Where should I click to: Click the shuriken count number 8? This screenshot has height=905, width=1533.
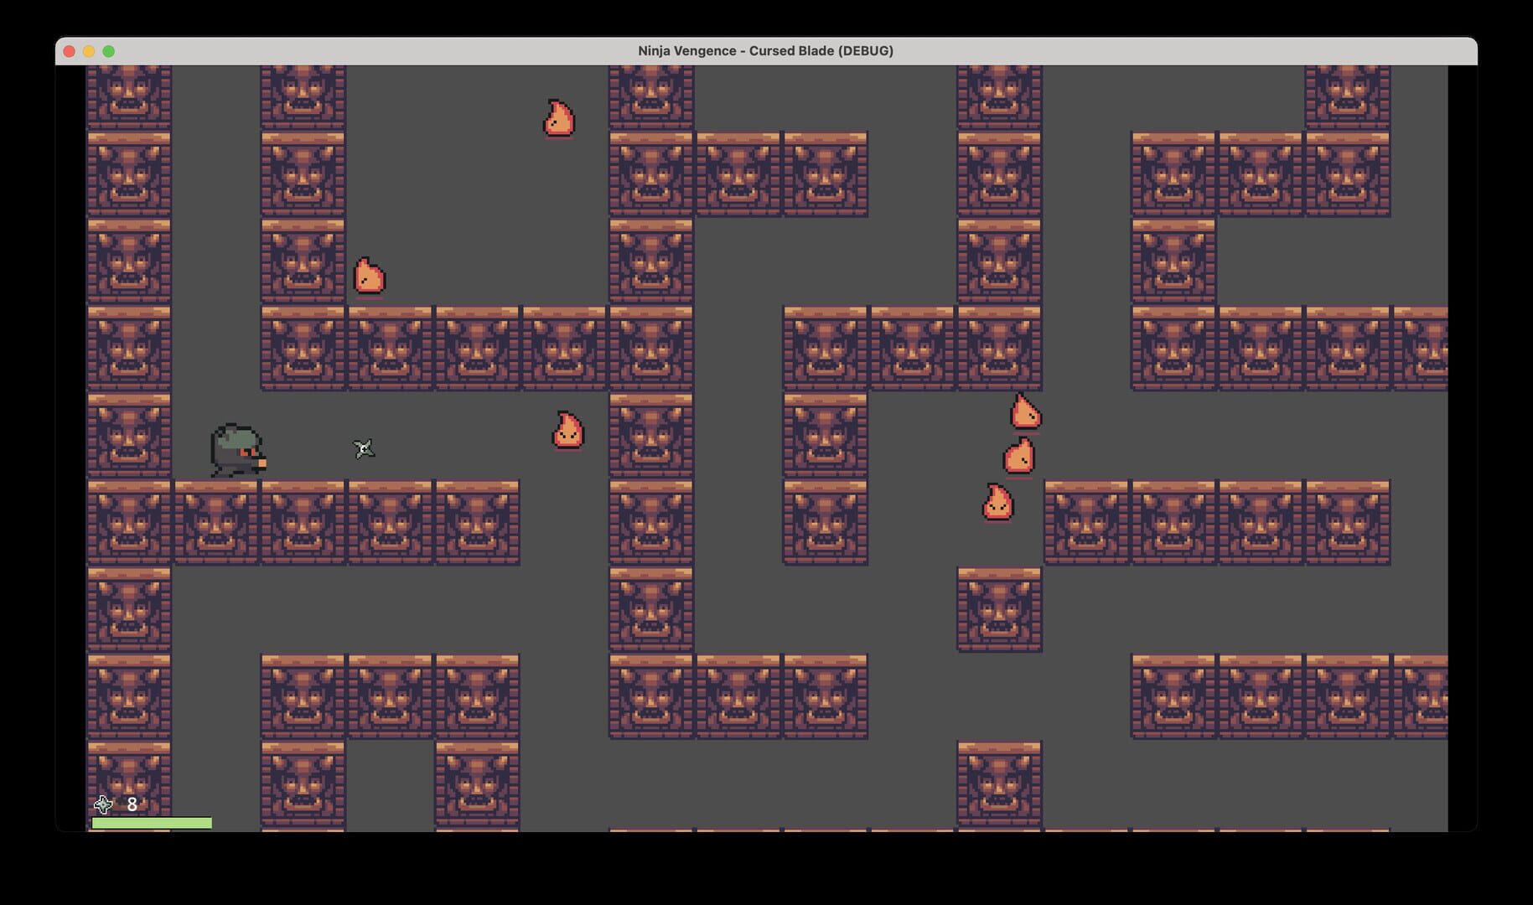132,804
